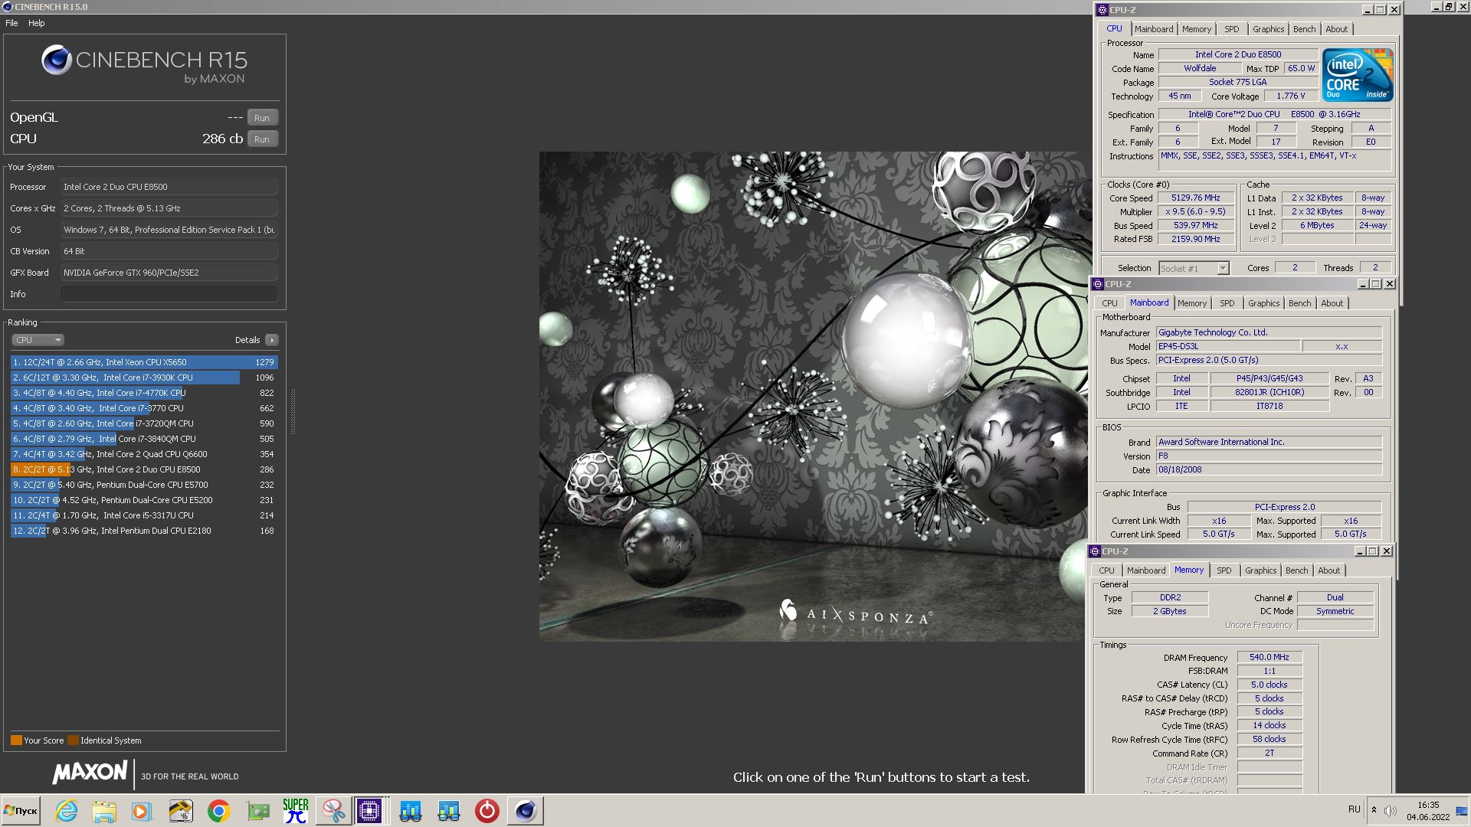Select the highlighted Core 2 Duo E8500 row
The height and width of the screenshot is (827, 1471).
144,469
